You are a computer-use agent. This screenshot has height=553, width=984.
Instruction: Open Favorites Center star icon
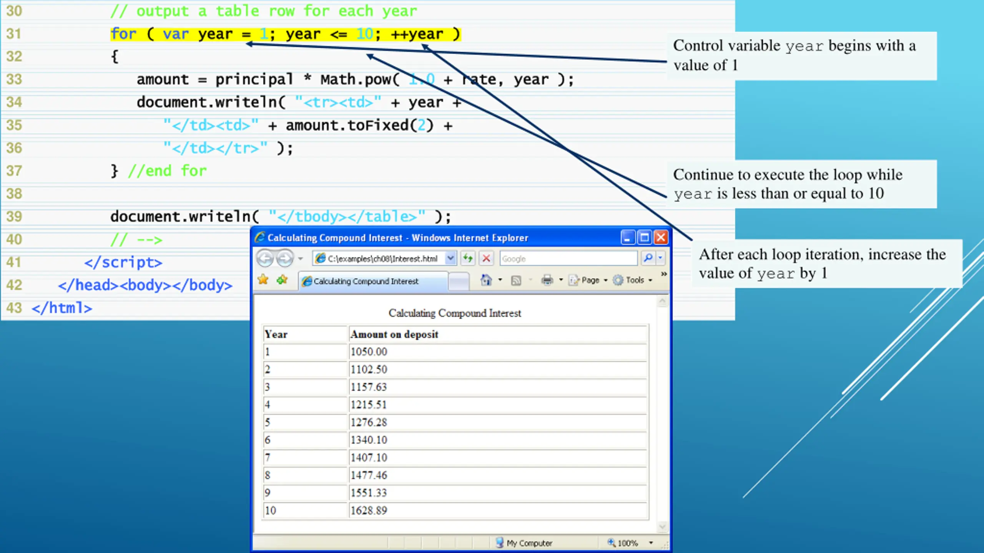click(263, 280)
